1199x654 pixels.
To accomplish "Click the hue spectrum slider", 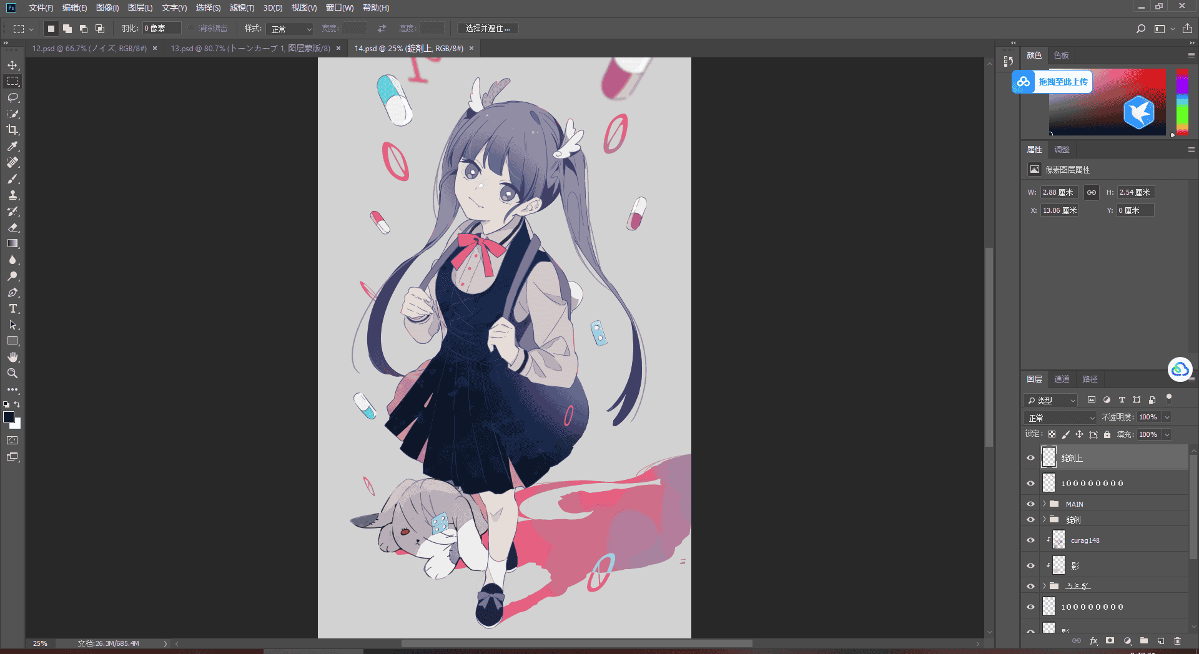I will 1182,102.
